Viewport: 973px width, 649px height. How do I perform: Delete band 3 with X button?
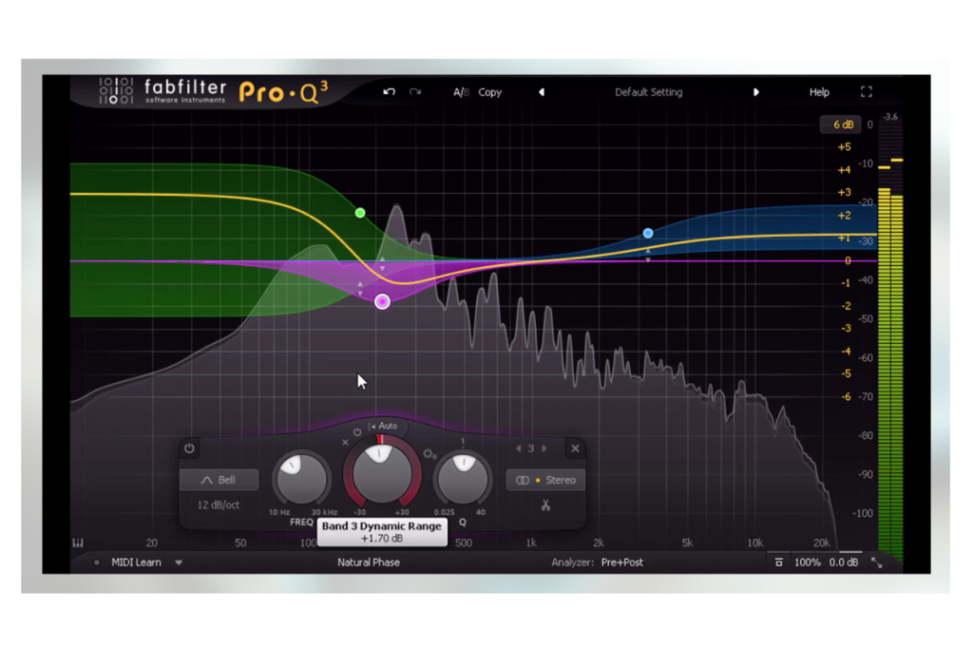[575, 448]
